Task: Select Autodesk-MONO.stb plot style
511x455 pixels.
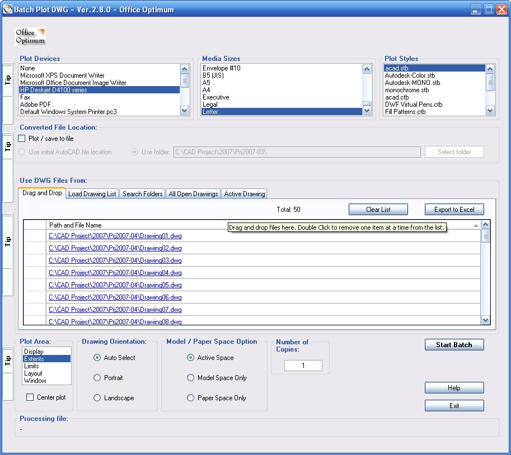Action: (434, 83)
